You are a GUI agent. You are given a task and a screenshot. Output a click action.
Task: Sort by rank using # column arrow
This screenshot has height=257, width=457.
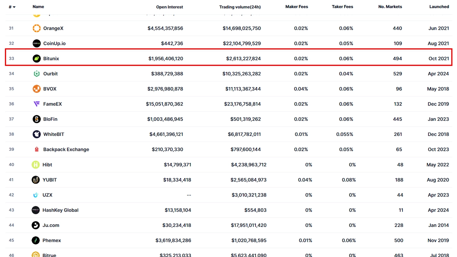[14, 7]
